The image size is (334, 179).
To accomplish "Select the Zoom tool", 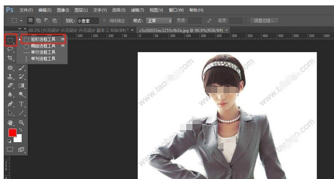I will point(22,122).
